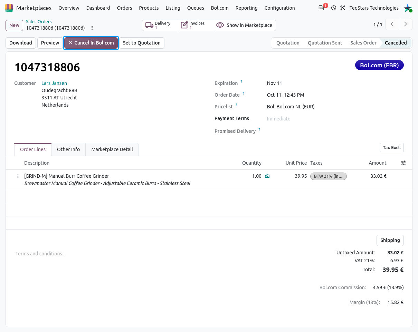Switch to the Order Lines tab
This screenshot has height=332, width=418.
click(33, 149)
